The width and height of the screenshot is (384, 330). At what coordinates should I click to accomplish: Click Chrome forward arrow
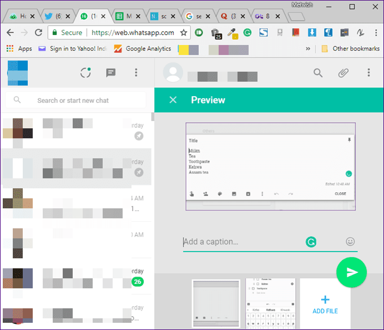24,32
